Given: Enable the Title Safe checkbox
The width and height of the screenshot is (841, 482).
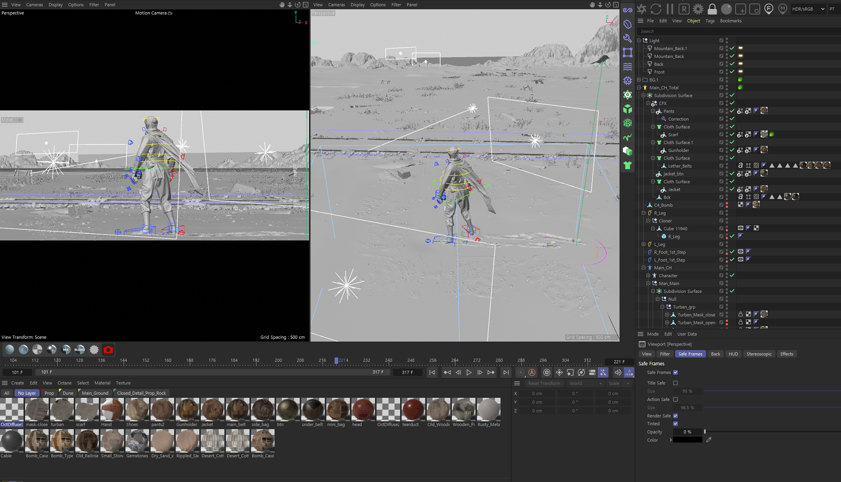Looking at the screenshot, I should point(675,383).
